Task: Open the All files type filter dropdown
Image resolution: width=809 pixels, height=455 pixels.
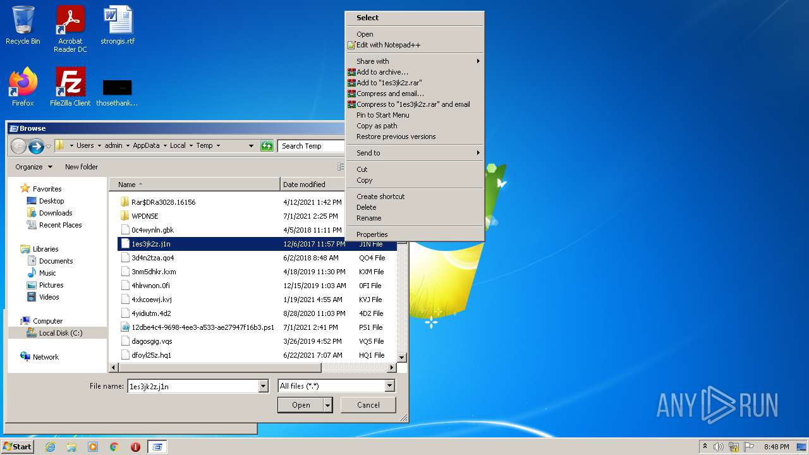Action: tap(389, 386)
